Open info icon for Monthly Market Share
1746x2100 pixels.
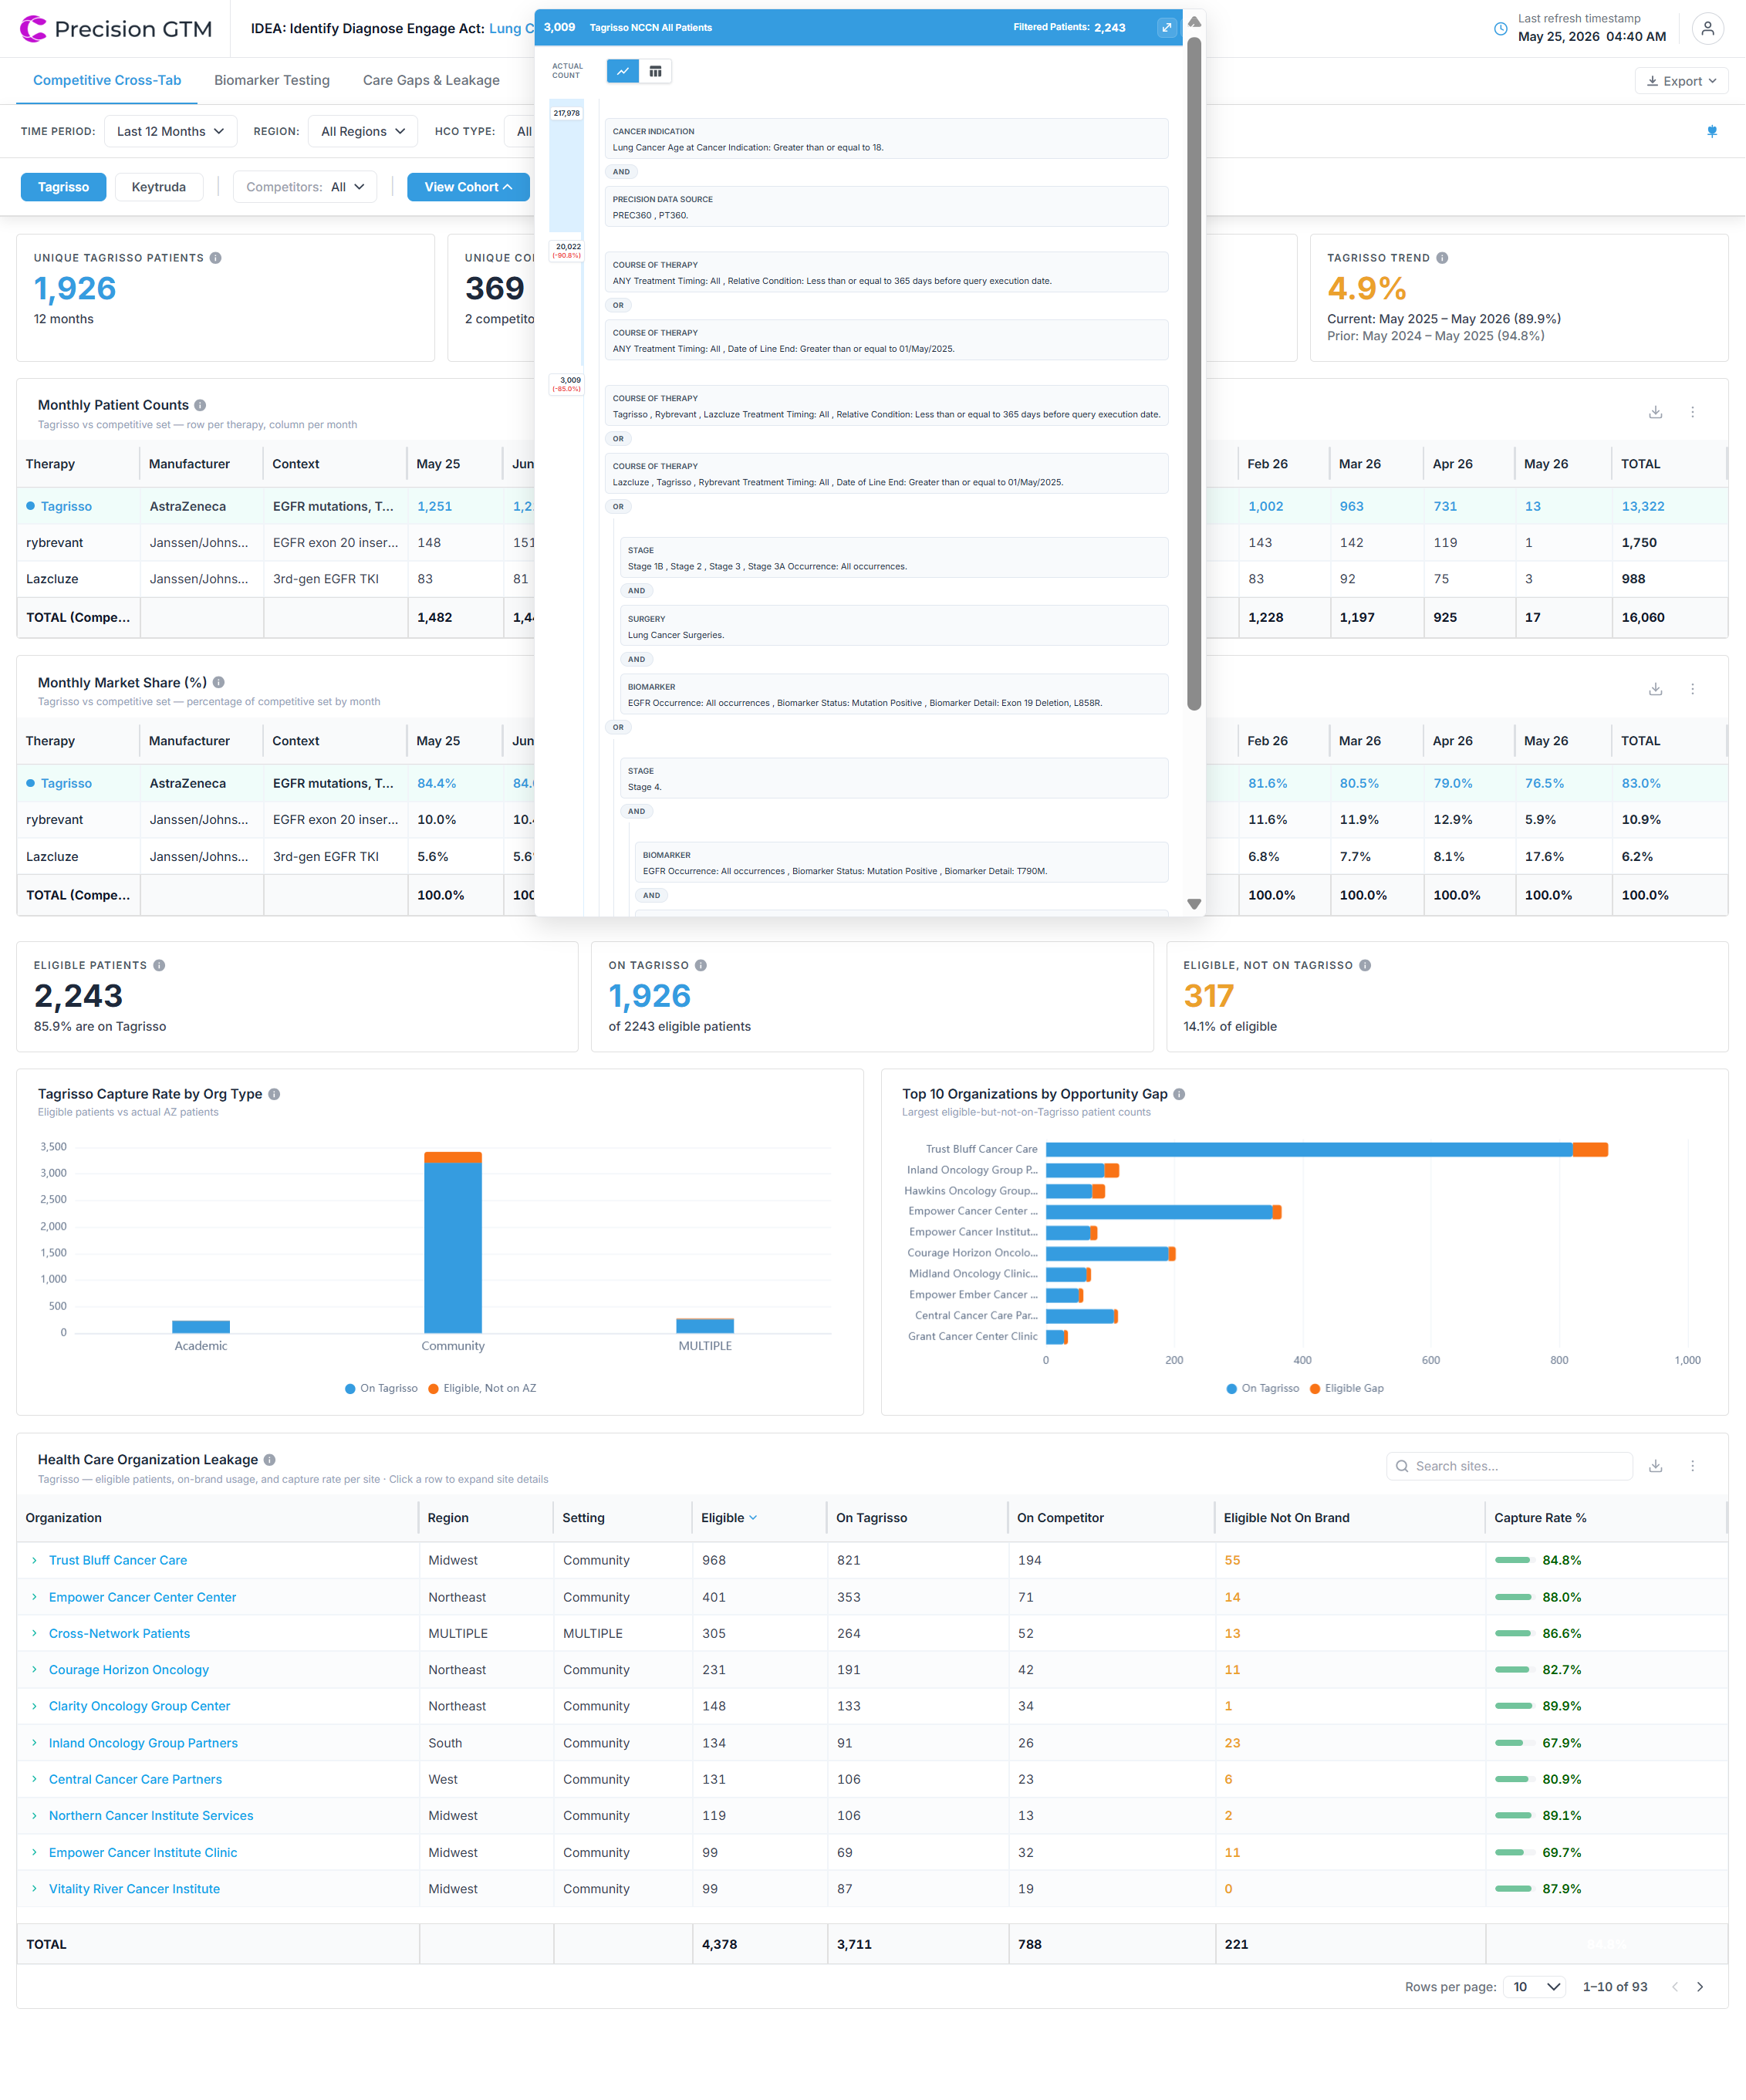click(x=218, y=683)
